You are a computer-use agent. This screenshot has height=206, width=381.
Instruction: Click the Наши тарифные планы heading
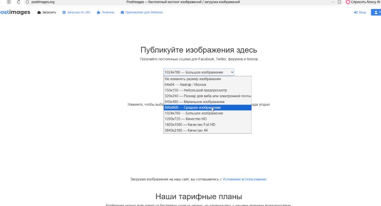[199, 196]
